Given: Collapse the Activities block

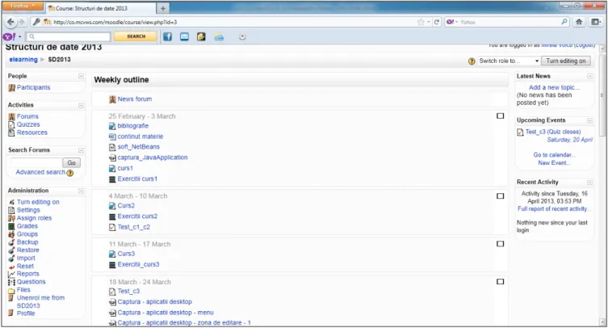Looking at the screenshot, I should click(x=81, y=106).
